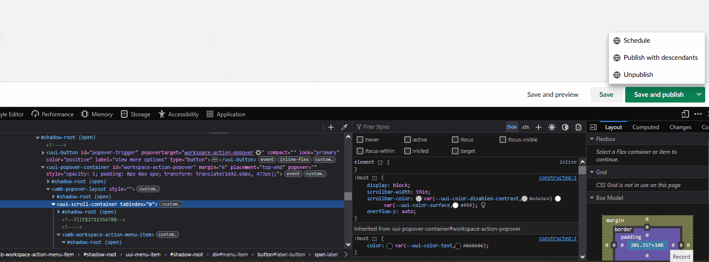Image resolution: width=709 pixels, height=262 pixels.
Task: Collapse the uui-popover-container node
Action: click(43, 167)
